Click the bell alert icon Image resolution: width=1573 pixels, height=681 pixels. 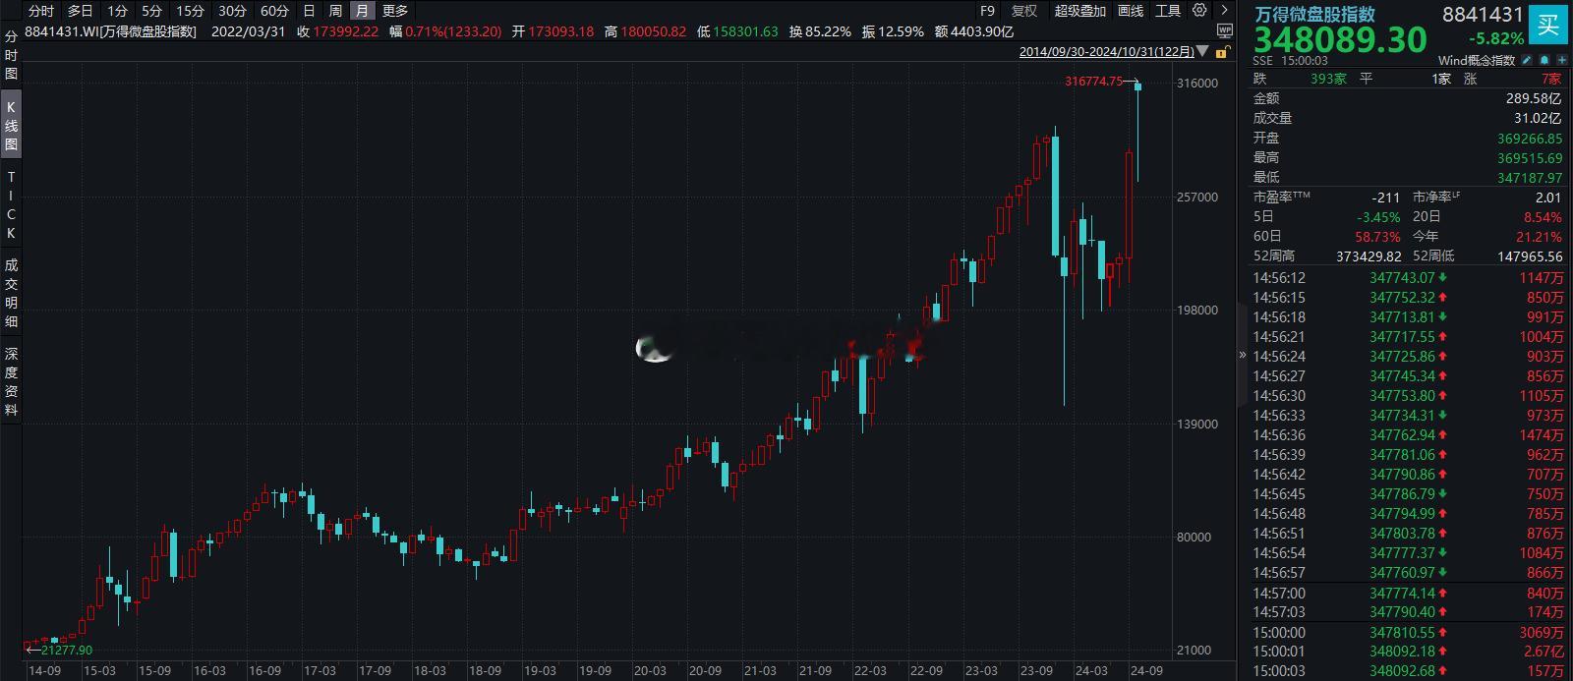coord(1543,61)
